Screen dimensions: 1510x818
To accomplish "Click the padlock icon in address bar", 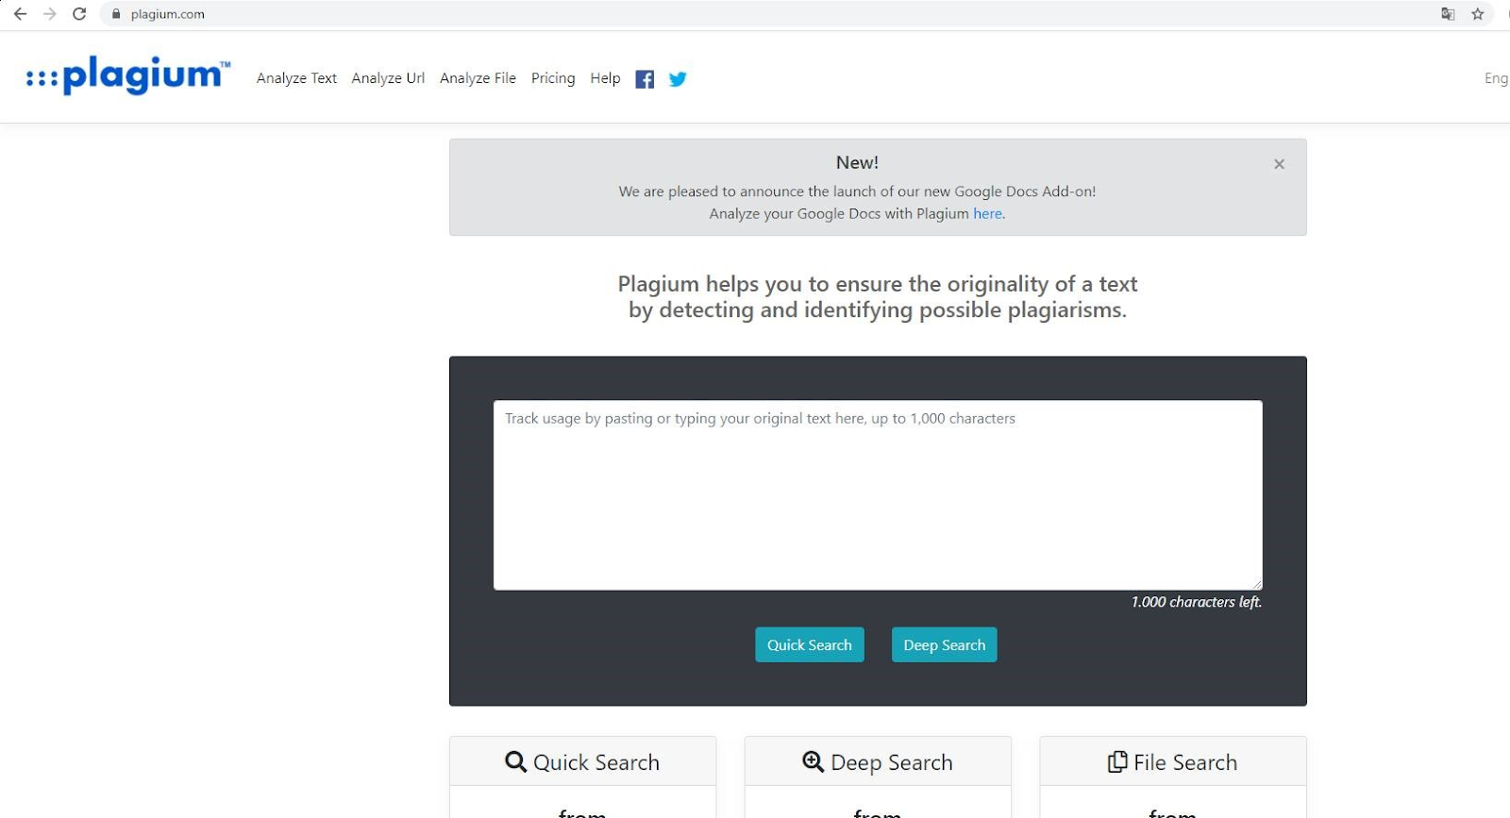I will point(116,14).
